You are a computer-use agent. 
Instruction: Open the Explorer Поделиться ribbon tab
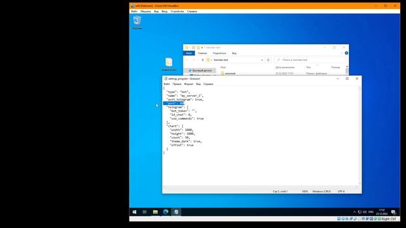(x=219, y=53)
